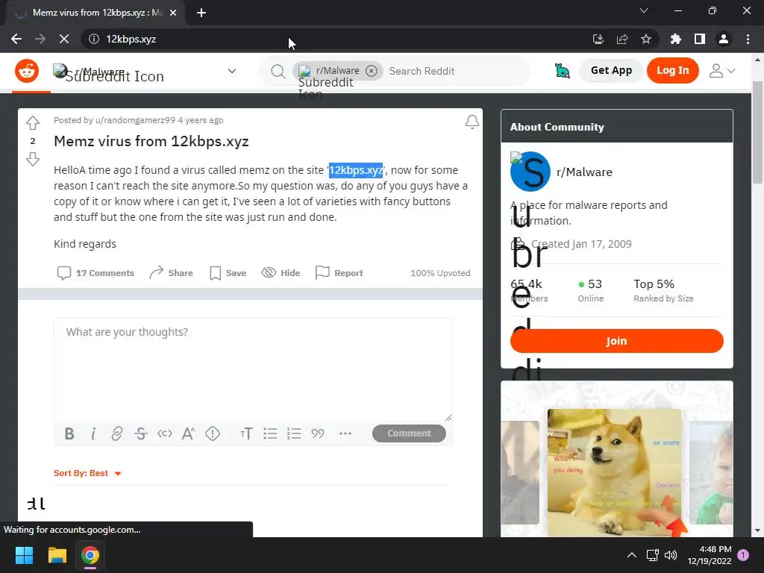
Task: Open the 17 Comments section
Action: coord(95,273)
